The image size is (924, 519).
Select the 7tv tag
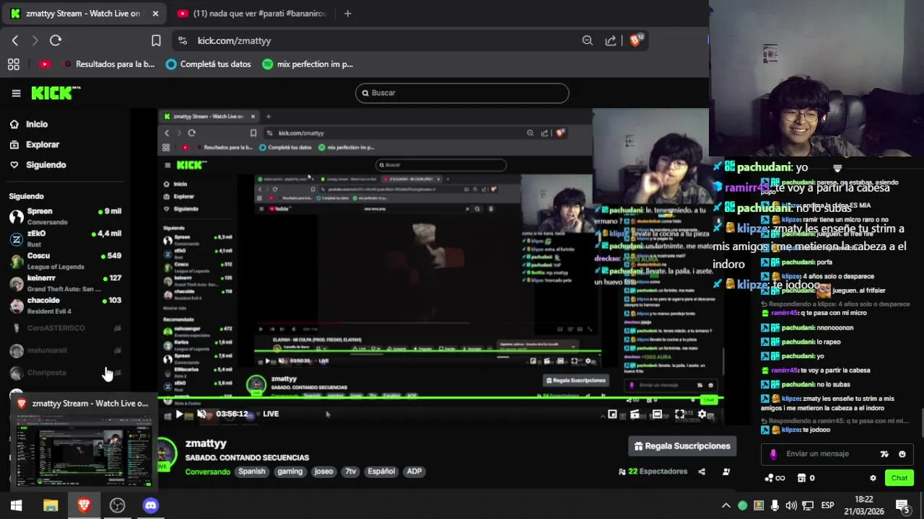[350, 471]
